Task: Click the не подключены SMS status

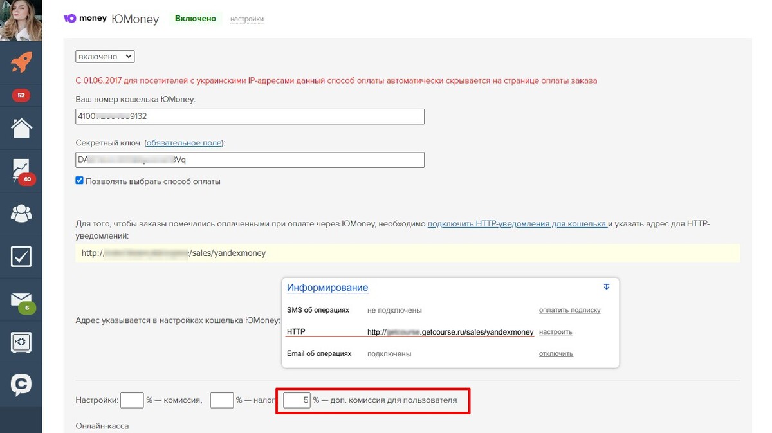Action: coord(394,310)
